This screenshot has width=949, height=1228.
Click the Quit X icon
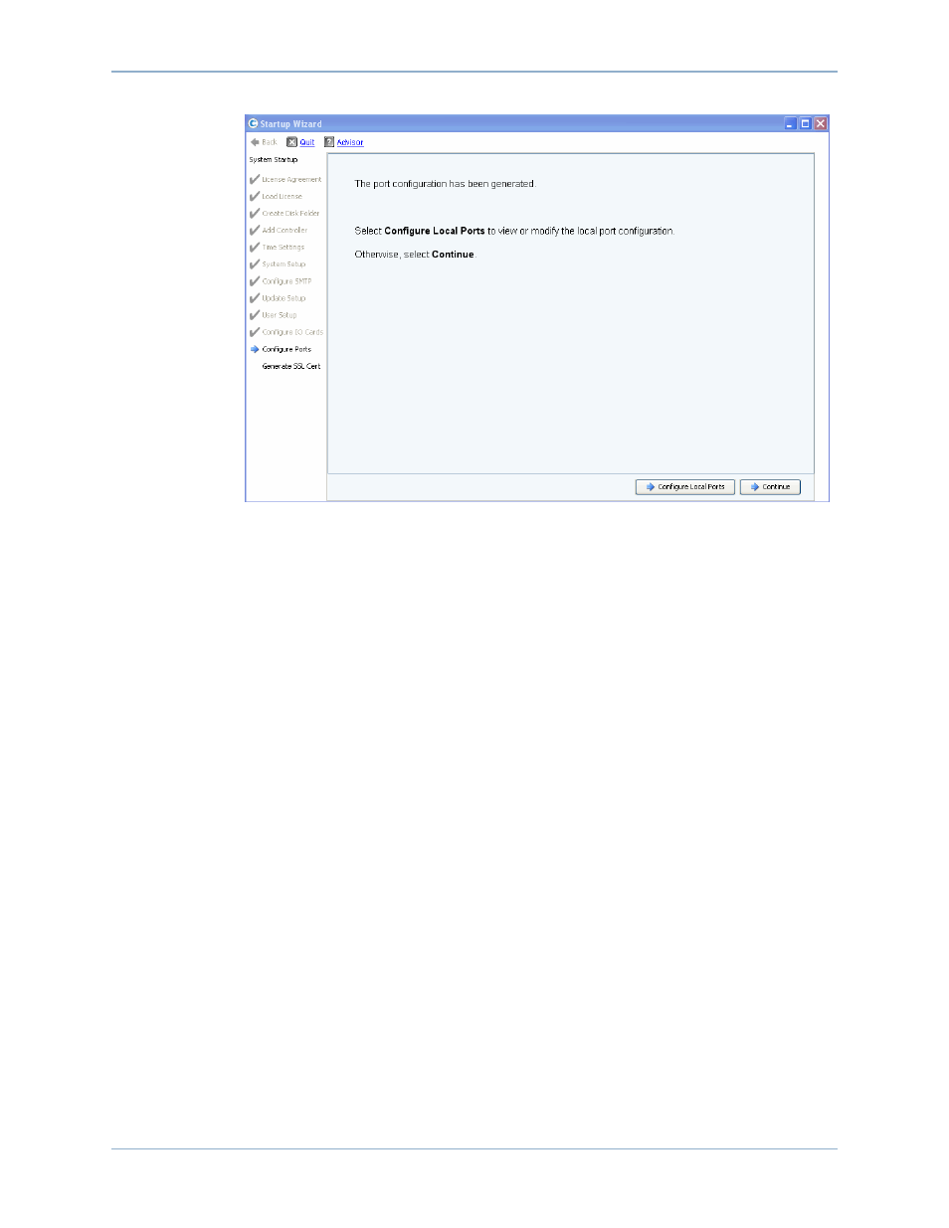292,142
